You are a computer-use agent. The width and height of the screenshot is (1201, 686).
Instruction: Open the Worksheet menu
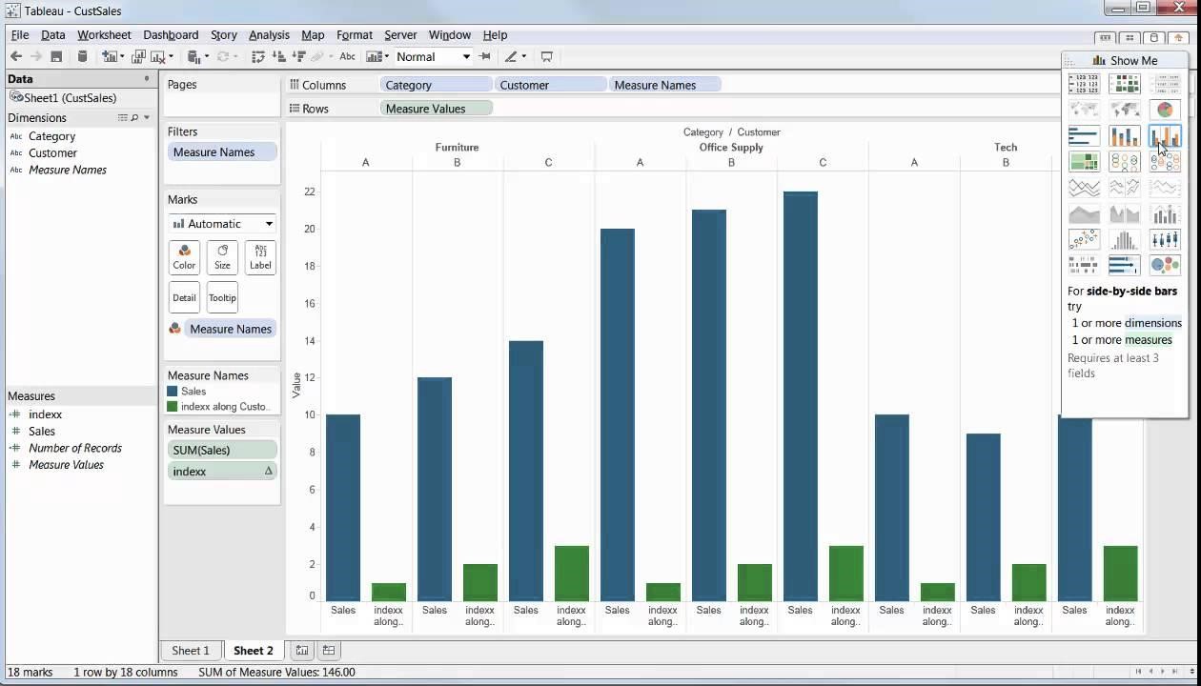pyautogui.click(x=104, y=35)
